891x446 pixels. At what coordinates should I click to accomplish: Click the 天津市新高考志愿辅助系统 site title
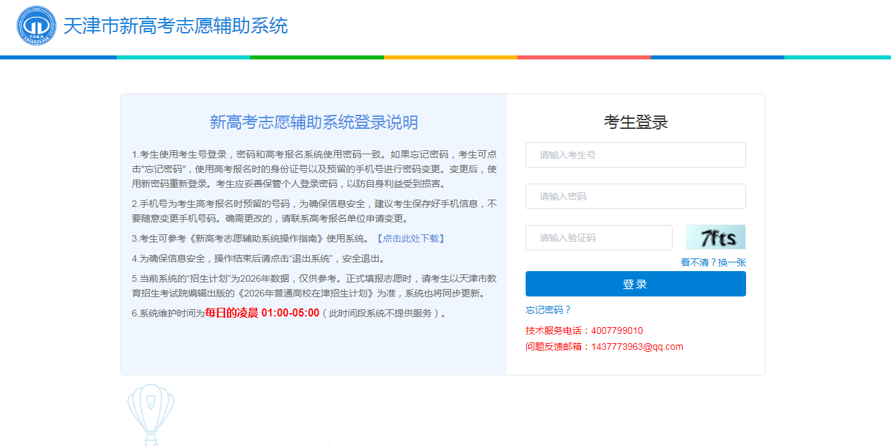coord(176,26)
